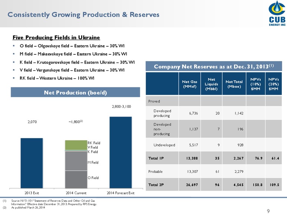This screenshot has width=287, height=222.
Task: Click the 'K Field' series label
Action: click(93, 152)
